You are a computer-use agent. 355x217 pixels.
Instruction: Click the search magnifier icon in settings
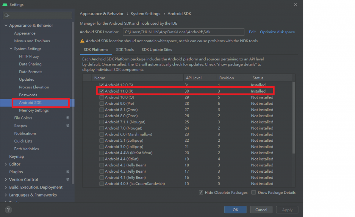pos(7,15)
